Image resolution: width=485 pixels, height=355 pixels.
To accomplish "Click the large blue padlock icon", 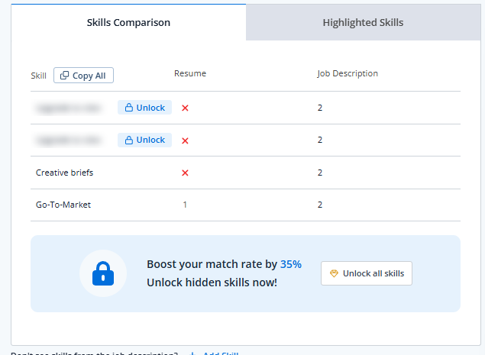I will click(x=103, y=273).
